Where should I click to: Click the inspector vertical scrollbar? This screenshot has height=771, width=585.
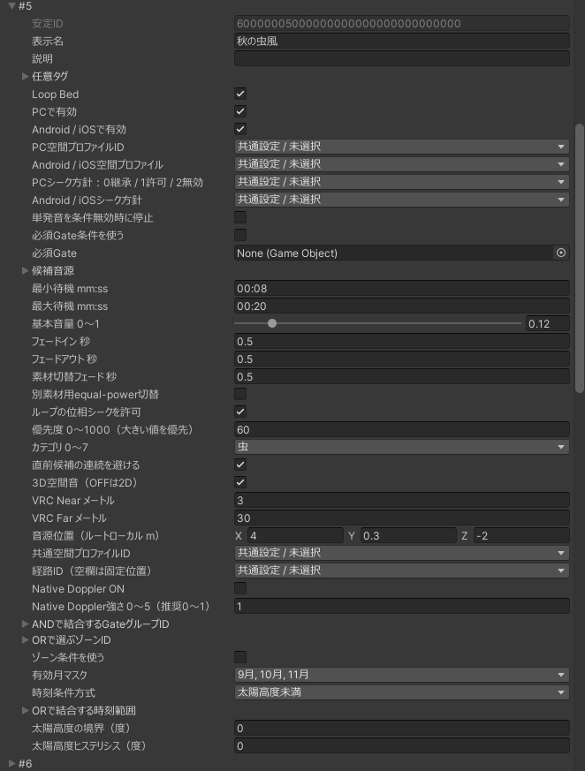[x=579, y=258]
